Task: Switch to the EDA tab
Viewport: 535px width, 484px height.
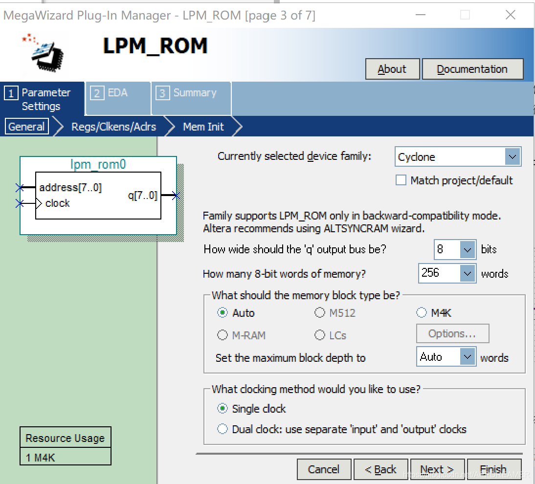Action: pyautogui.click(x=118, y=98)
